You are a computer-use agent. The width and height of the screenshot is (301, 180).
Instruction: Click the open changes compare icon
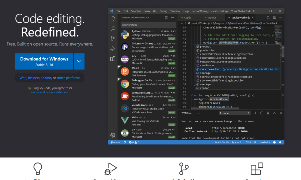click(268, 17)
